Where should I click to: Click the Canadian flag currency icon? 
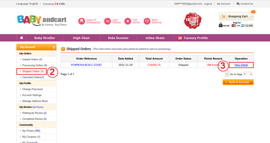tap(56, 4)
